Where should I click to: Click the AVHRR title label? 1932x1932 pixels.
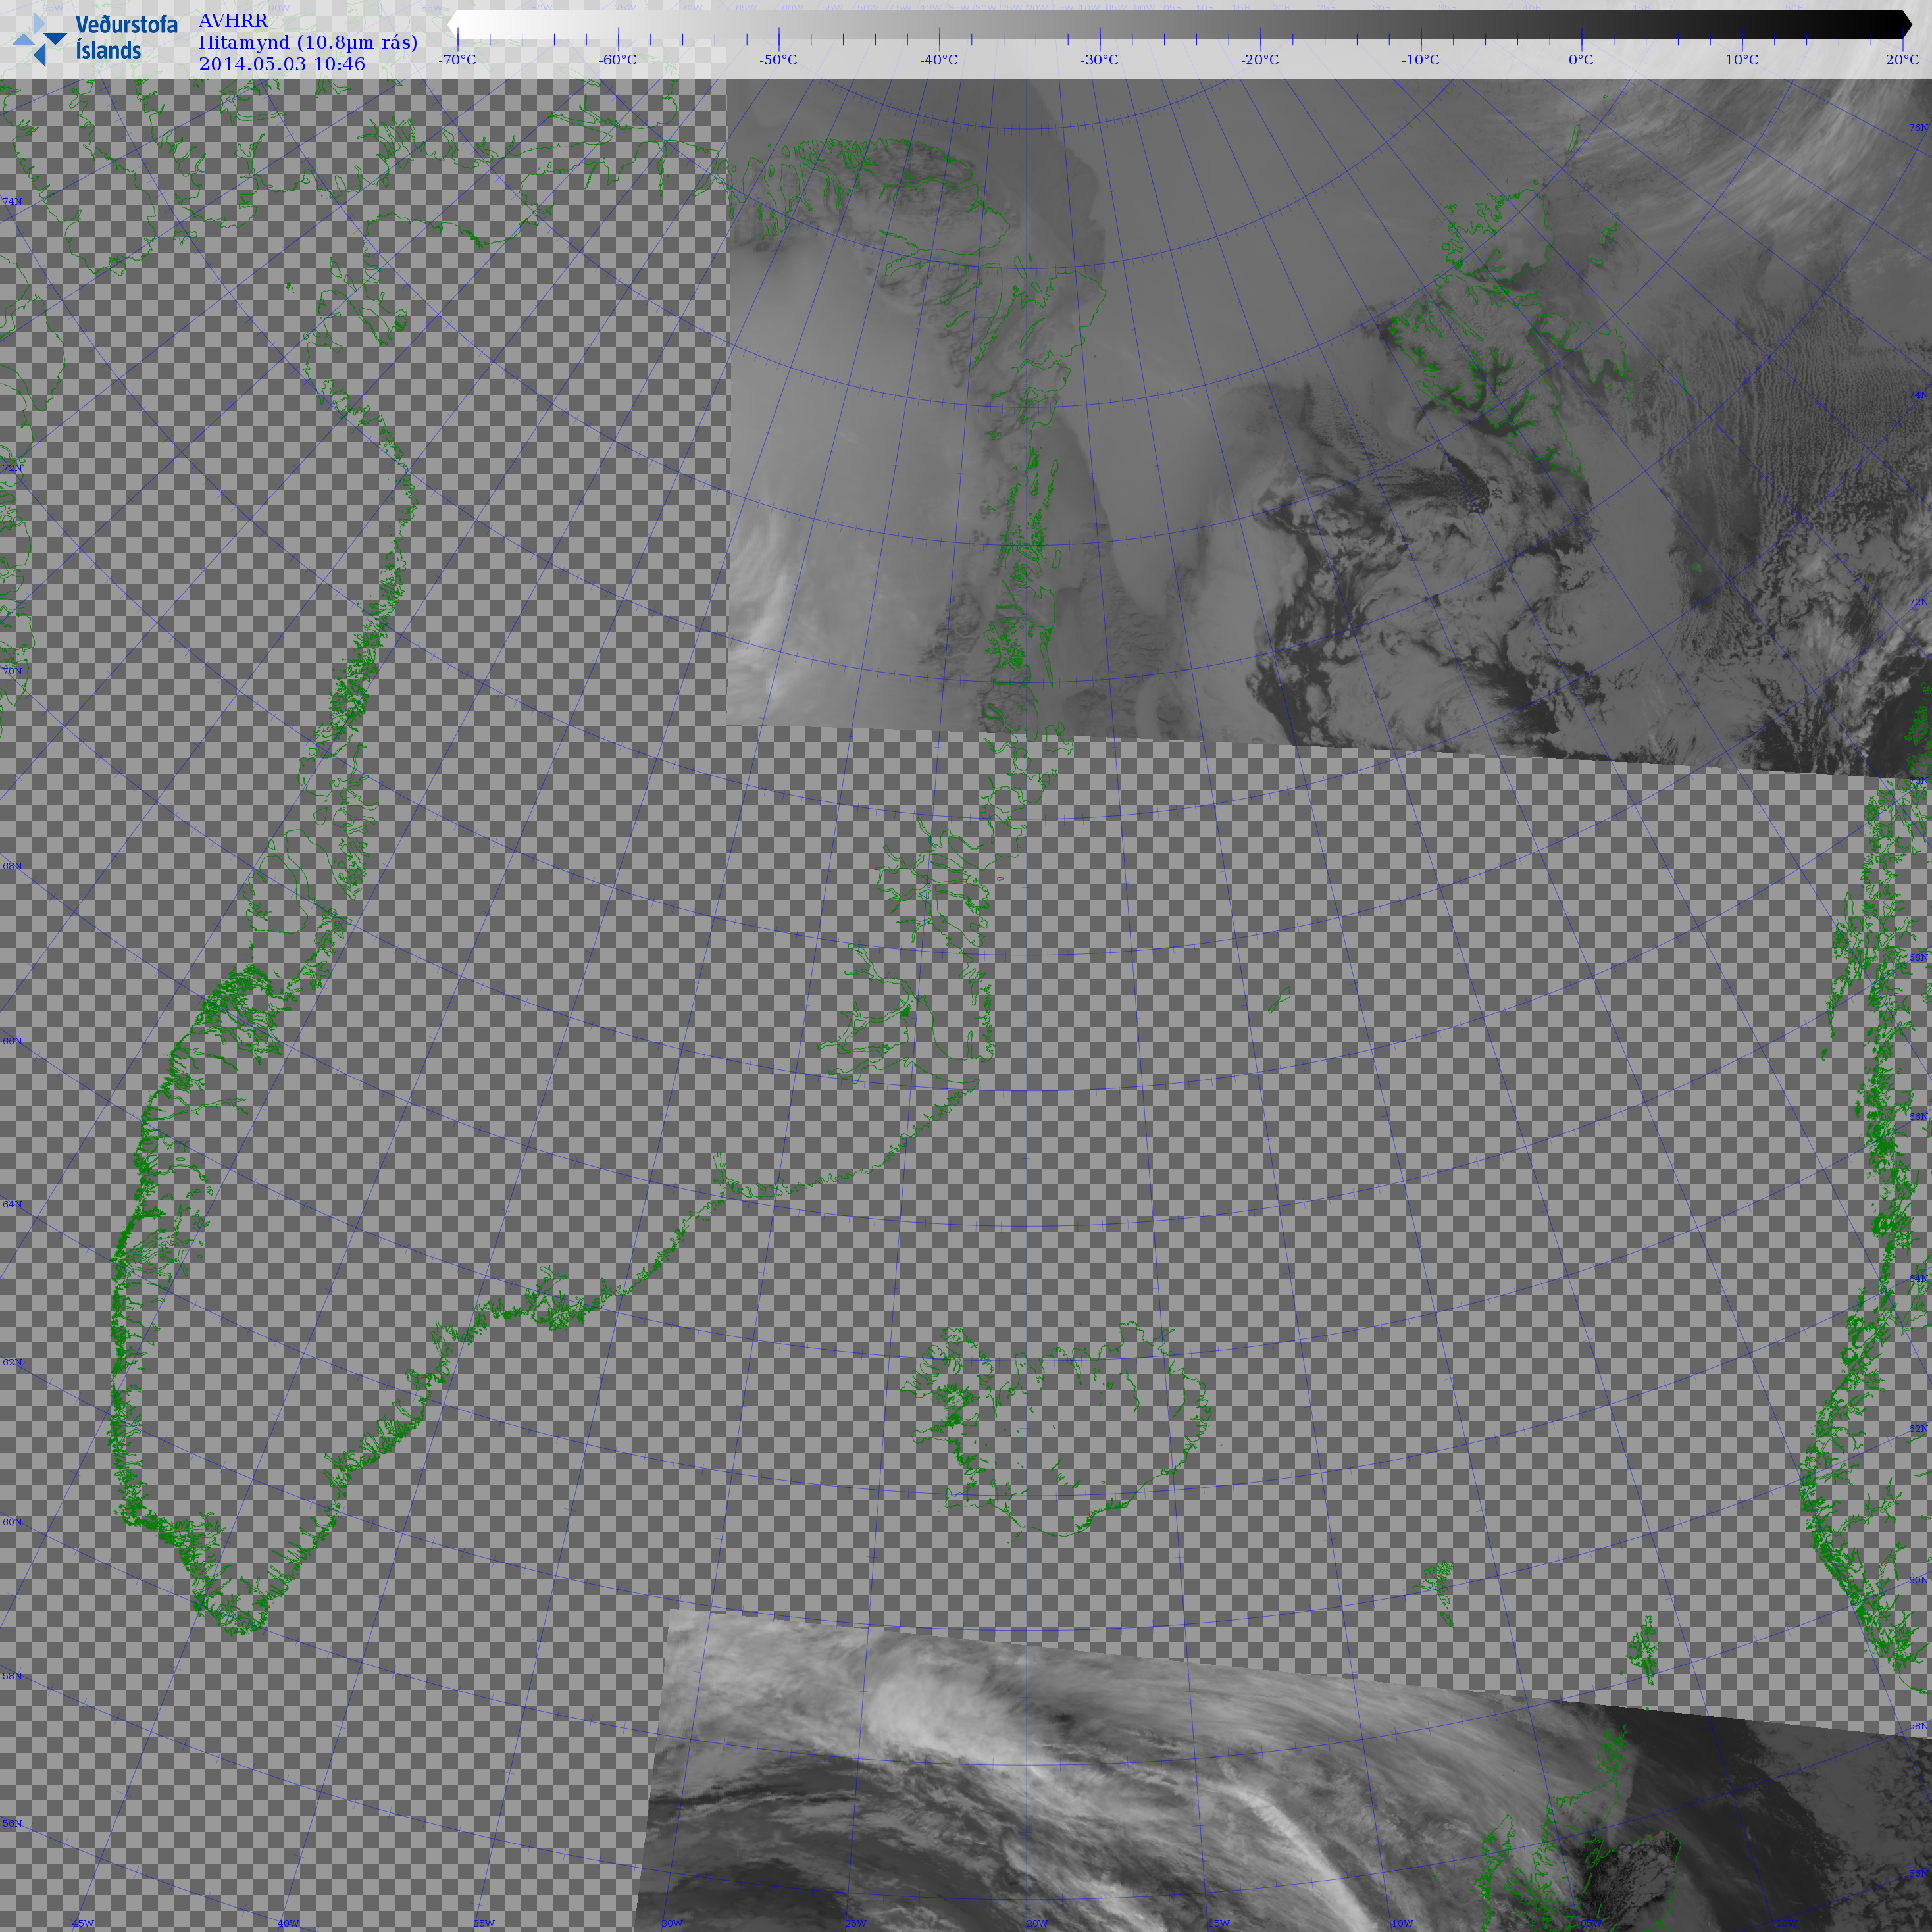[233, 21]
